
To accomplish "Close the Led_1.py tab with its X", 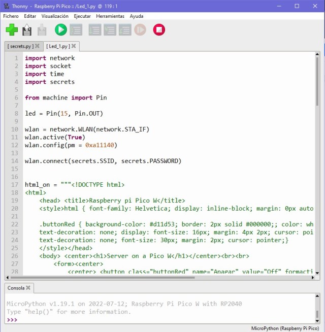I will (74, 46).
